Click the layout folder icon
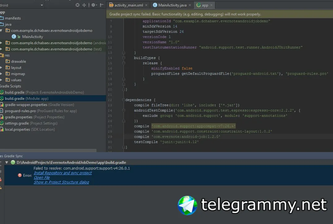This screenshot has height=224, width=333. tap(8, 68)
